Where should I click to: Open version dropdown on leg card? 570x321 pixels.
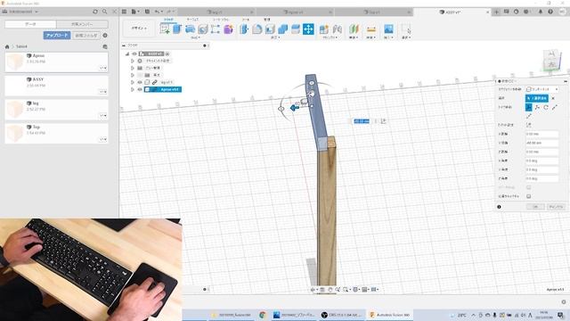[x=103, y=116]
